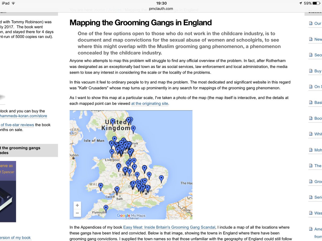Tap the 59% battery percentage text
This screenshot has height=241, width=322.
(x=308, y=3)
